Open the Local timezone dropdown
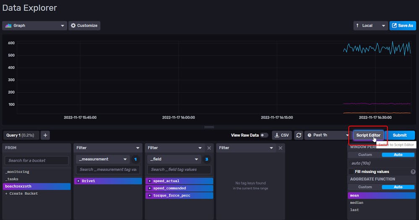The width and height of the screenshot is (419, 220). tap(371, 26)
